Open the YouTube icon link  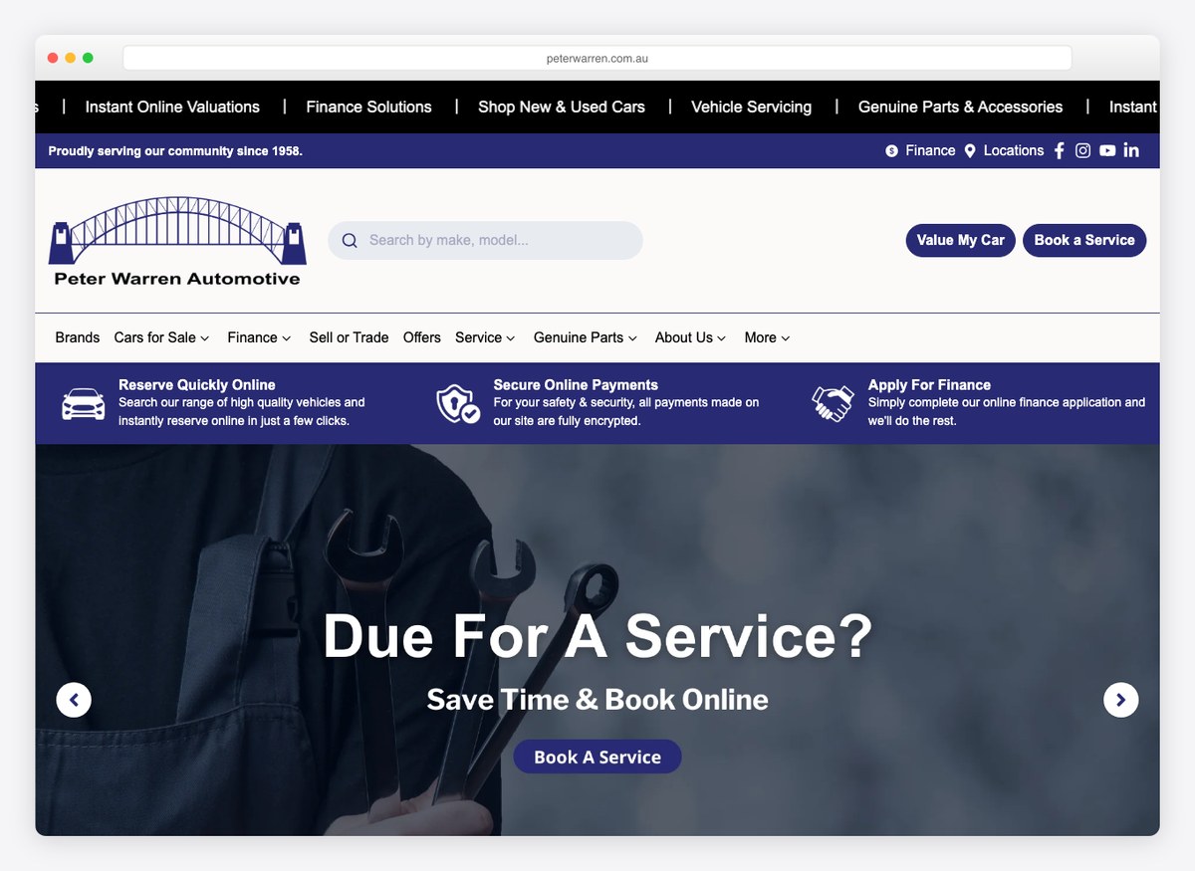pos(1107,150)
